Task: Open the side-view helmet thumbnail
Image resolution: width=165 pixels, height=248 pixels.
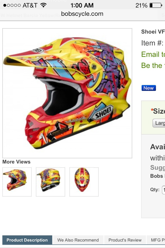Action: click(17, 182)
